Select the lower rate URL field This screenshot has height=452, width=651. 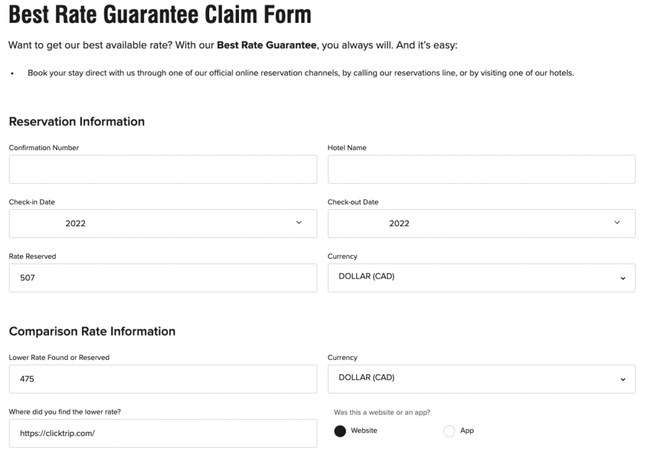tap(163, 433)
